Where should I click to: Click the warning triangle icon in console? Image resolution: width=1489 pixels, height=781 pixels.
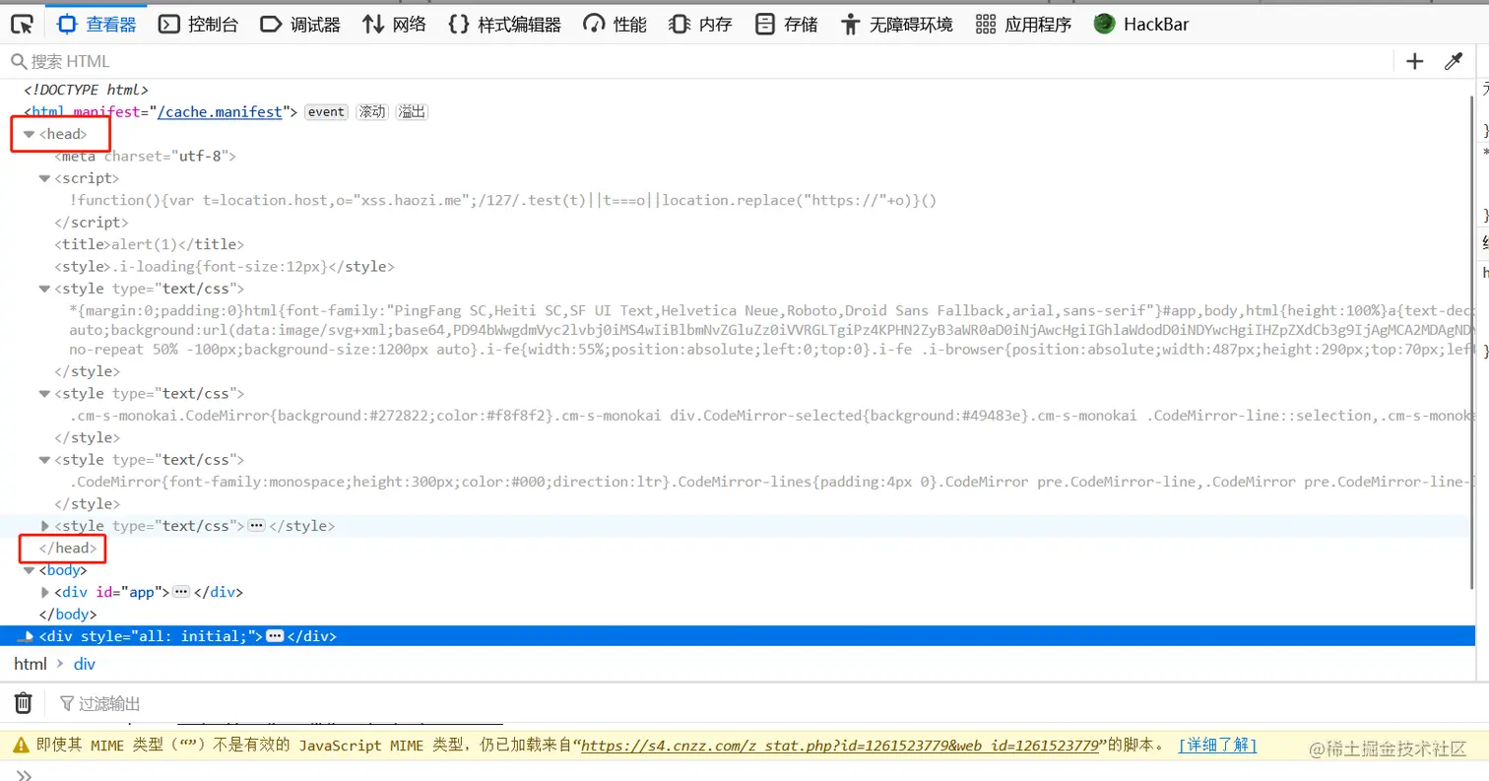(x=20, y=746)
